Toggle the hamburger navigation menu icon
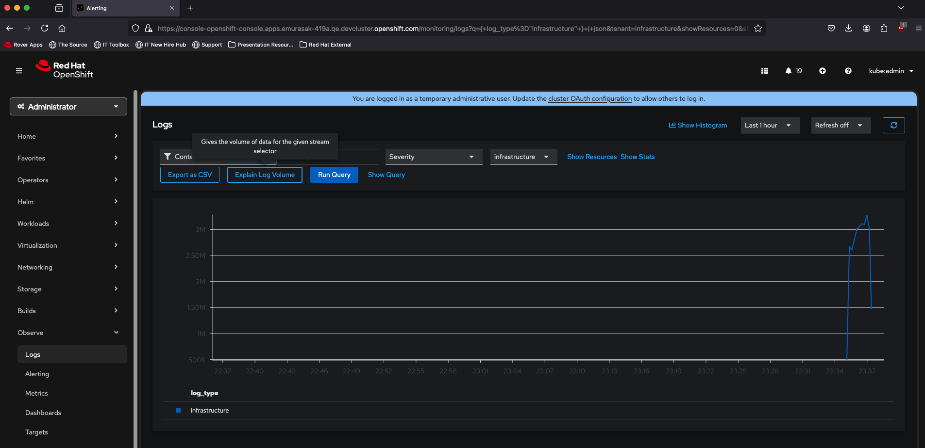The width and height of the screenshot is (925, 448). 19,71
